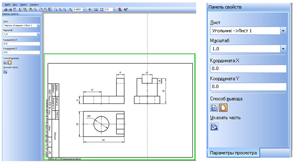Click the first page-grid layout icon

pos(41,9)
